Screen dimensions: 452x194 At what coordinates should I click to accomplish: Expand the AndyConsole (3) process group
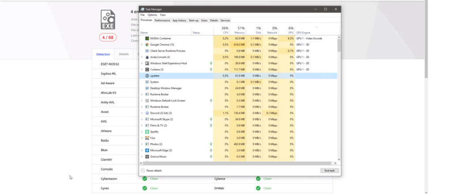142,57
